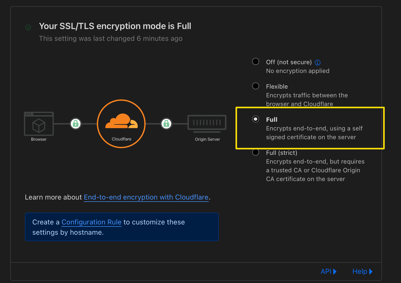
Task: Click lock icon between Cloudflare and Origin Server
Action: 166,124
